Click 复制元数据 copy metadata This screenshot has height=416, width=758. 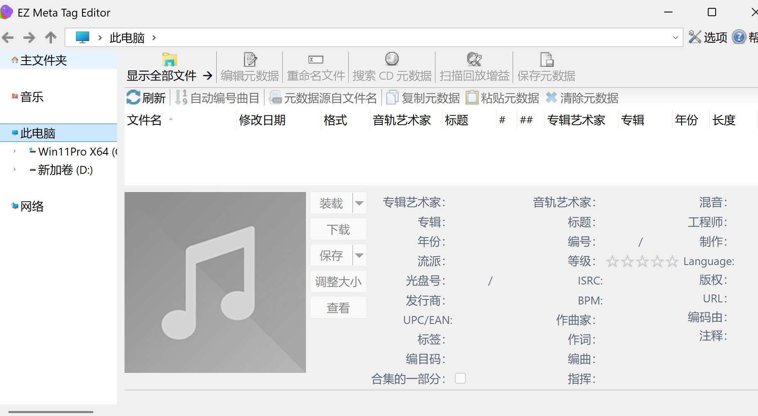pyautogui.click(x=423, y=98)
